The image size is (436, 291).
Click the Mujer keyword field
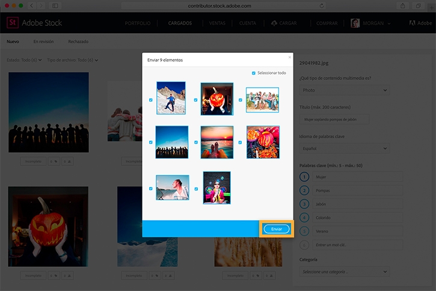(358, 177)
